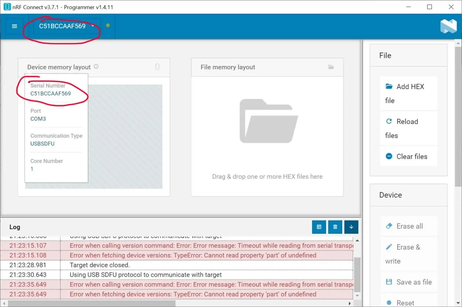Click the log timestamp 21:23:15.108

tap(28, 255)
